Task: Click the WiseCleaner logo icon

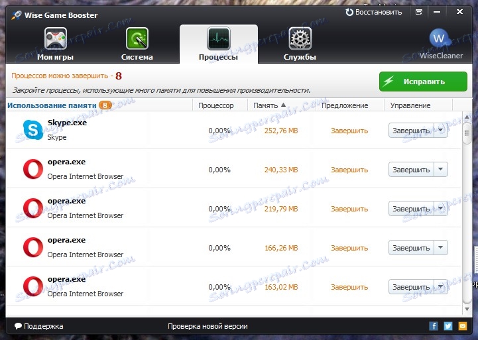Action: 439,38
